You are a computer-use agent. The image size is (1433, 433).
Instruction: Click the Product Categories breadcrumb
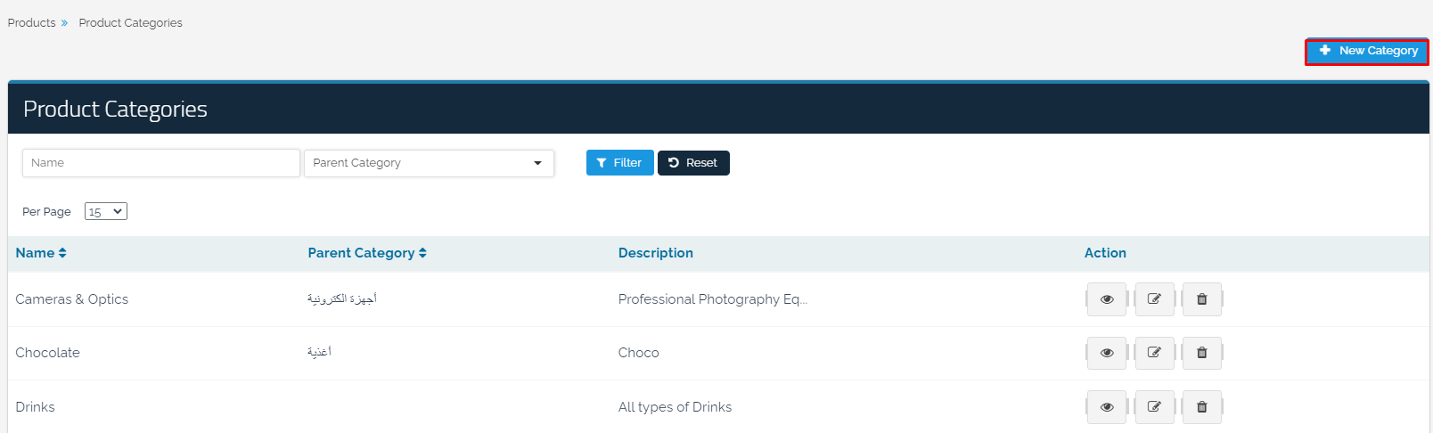coord(130,23)
